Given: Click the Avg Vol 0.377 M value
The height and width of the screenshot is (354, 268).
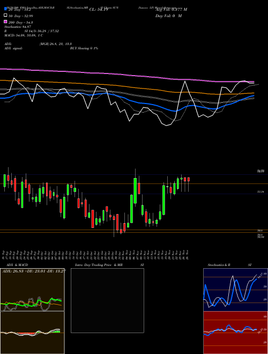Looking at the screenshot, I should (x=172, y=10).
